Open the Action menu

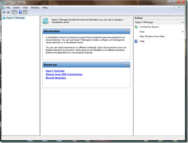click(16, 7)
